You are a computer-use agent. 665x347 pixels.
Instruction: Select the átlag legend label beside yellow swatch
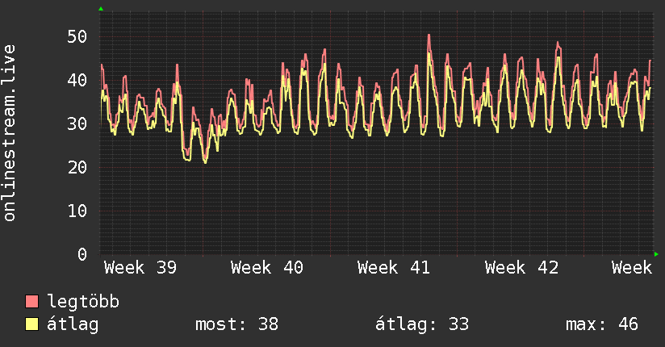point(73,324)
